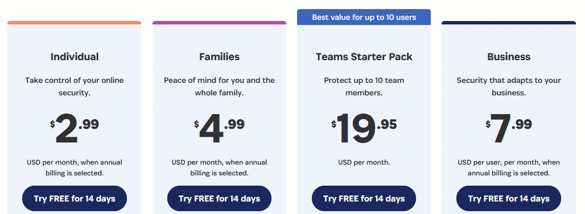585x214 pixels.
Task: Click the "Protect up to 10 team members" text
Action: [x=364, y=86]
